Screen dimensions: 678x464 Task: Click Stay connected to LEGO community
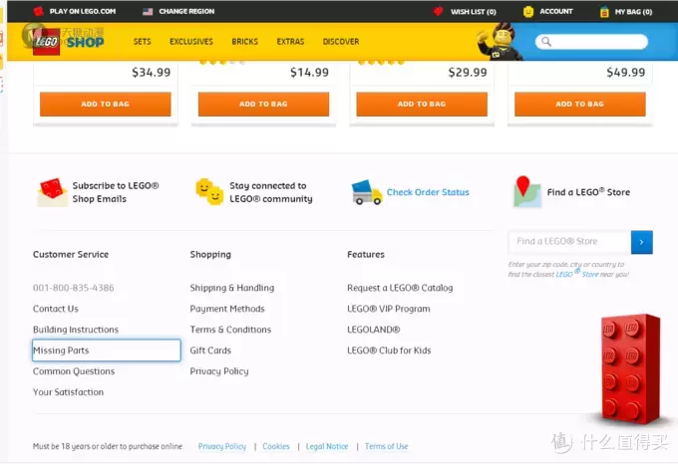[270, 192]
